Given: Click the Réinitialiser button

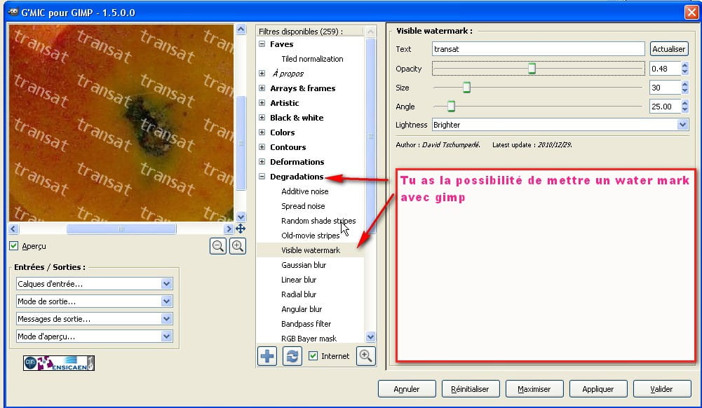Looking at the screenshot, I should click(x=470, y=389).
